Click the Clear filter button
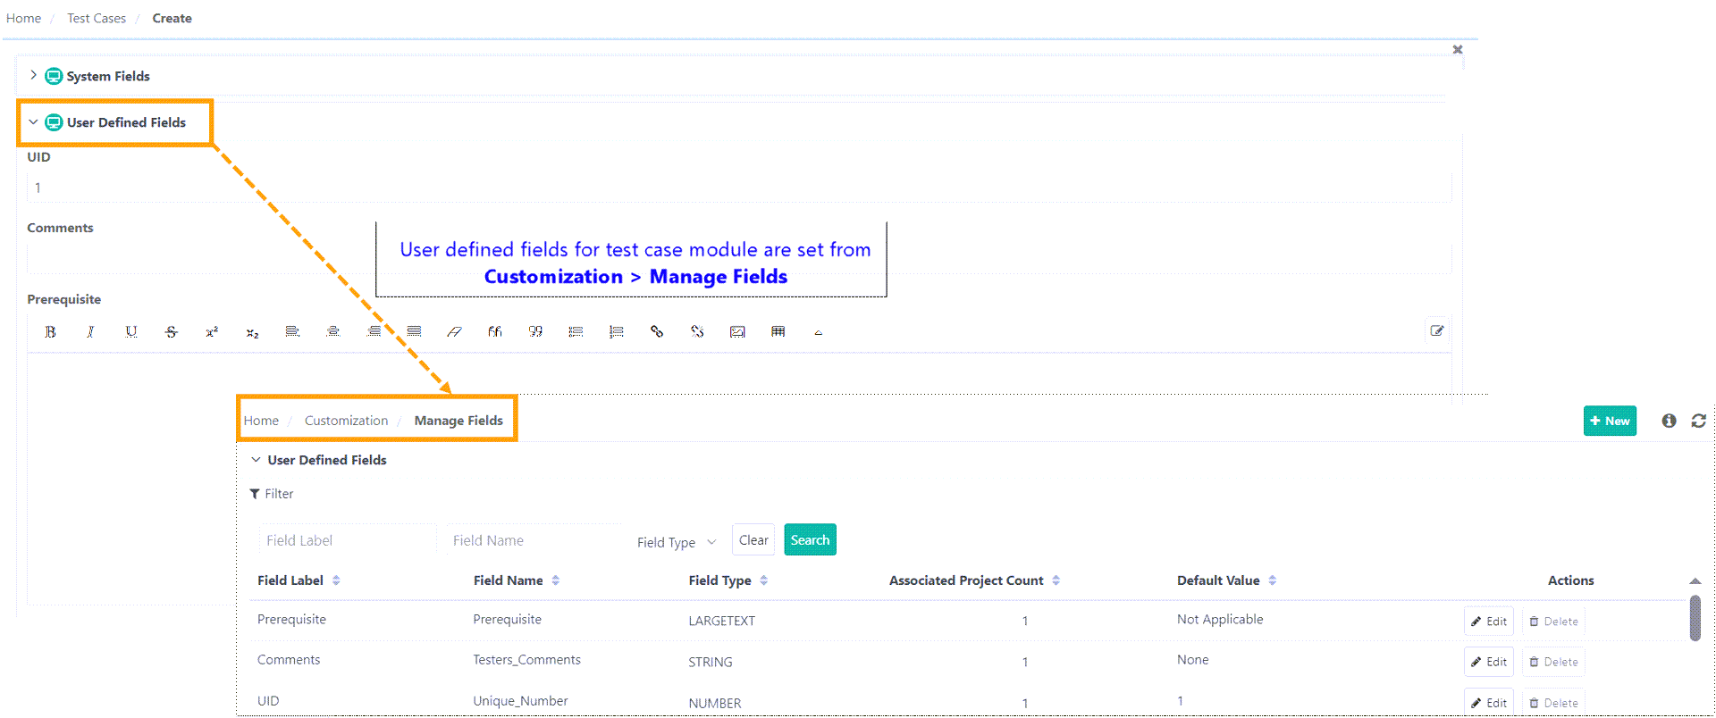 coord(753,539)
